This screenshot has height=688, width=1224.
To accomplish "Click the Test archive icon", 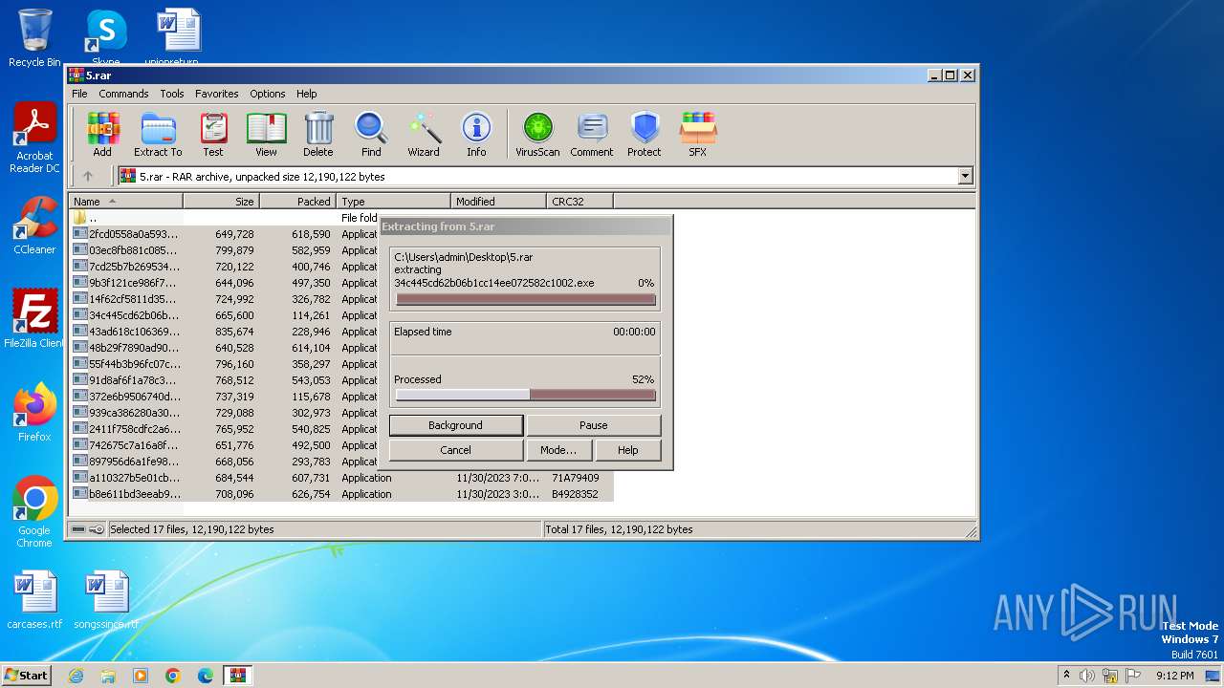I will [213, 134].
